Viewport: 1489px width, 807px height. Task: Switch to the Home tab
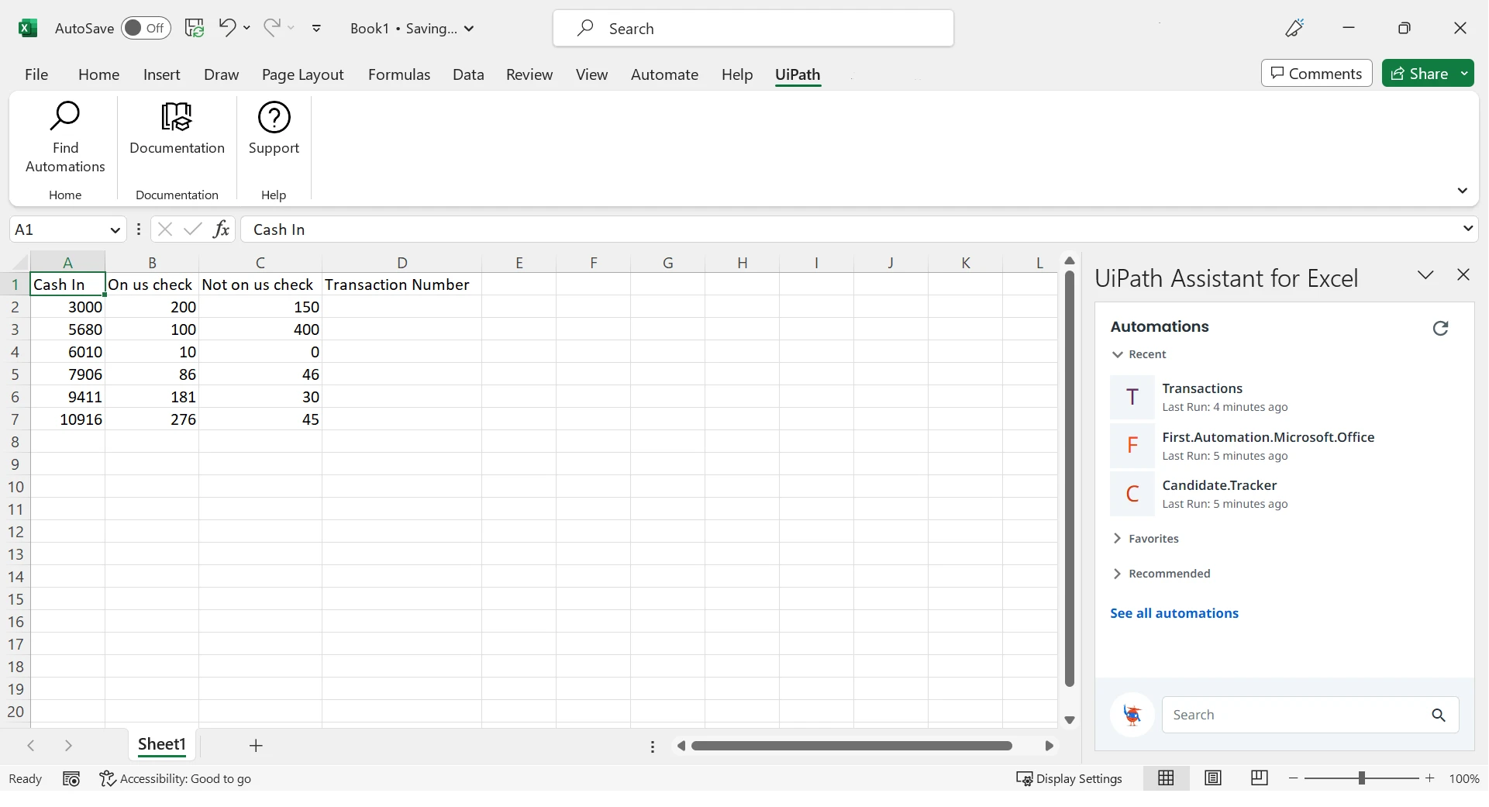(98, 74)
